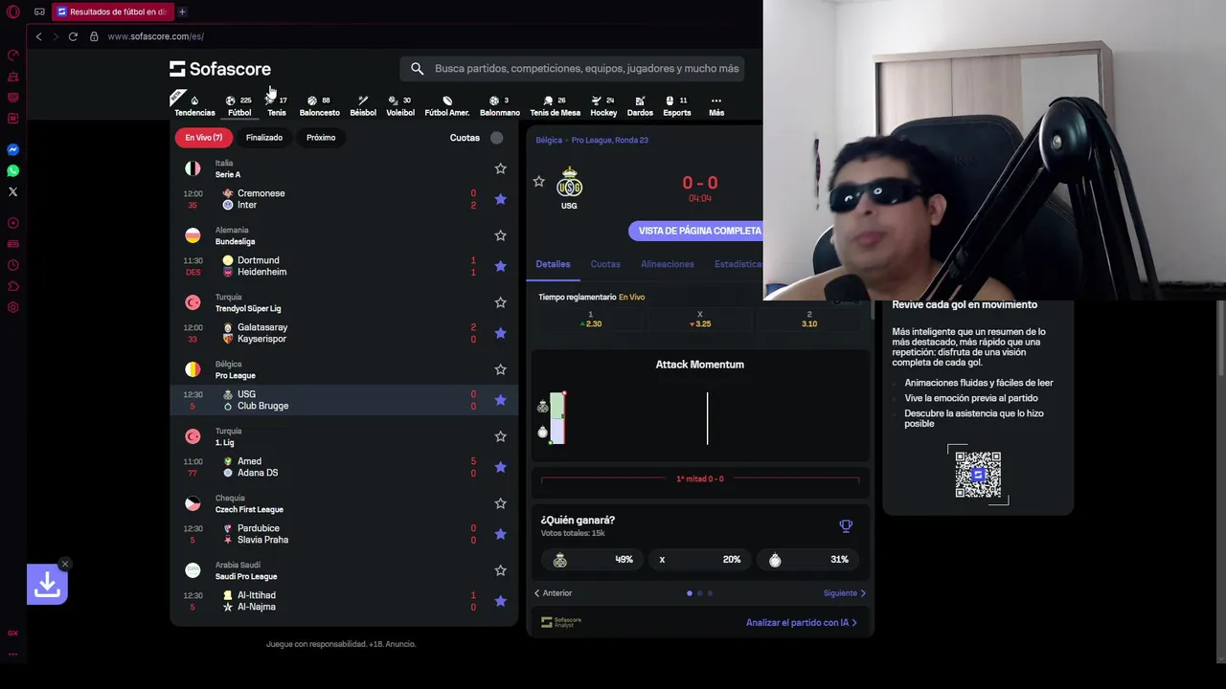Image resolution: width=1226 pixels, height=689 pixels.
Task: Vote X draw at 20%
Action: click(698, 560)
